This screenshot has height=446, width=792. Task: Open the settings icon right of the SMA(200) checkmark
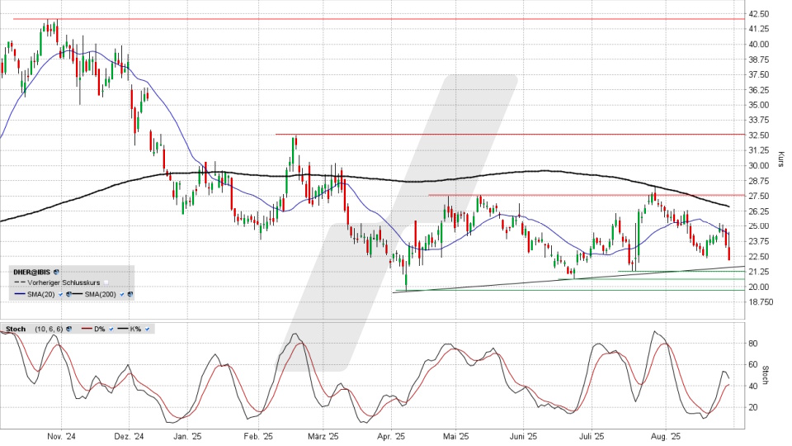pos(130,294)
